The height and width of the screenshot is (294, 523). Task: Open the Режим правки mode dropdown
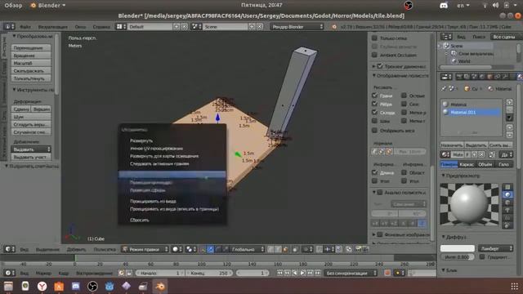point(145,249)
